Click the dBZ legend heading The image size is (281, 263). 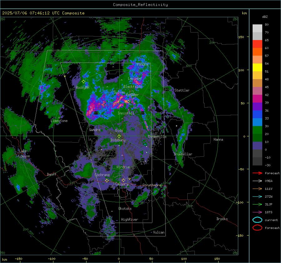(265, 17)
